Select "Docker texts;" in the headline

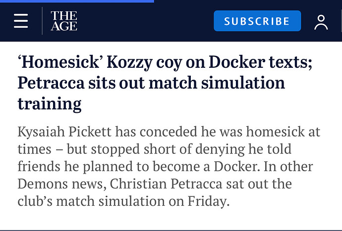click(261, 62)
